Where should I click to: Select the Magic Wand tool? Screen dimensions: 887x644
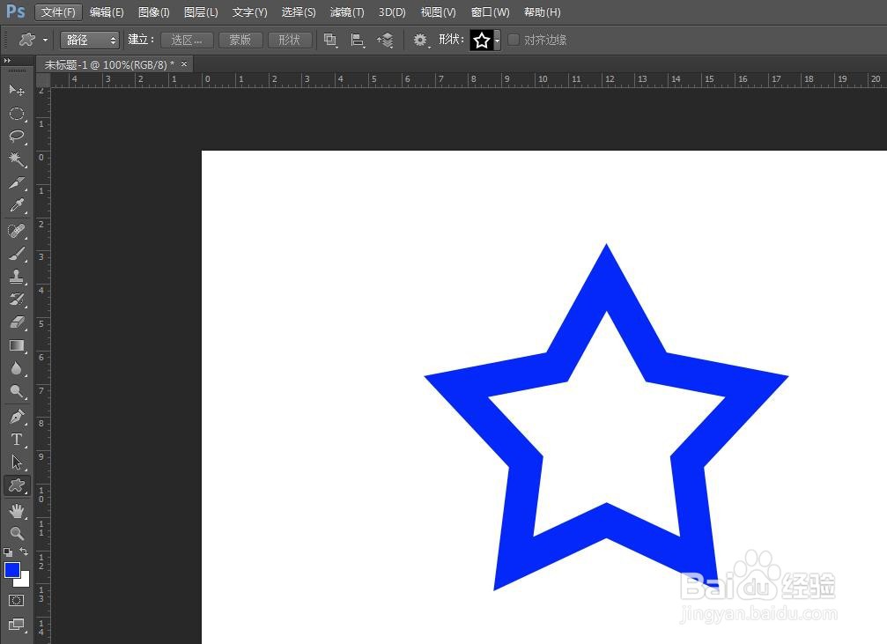[17, 159]
